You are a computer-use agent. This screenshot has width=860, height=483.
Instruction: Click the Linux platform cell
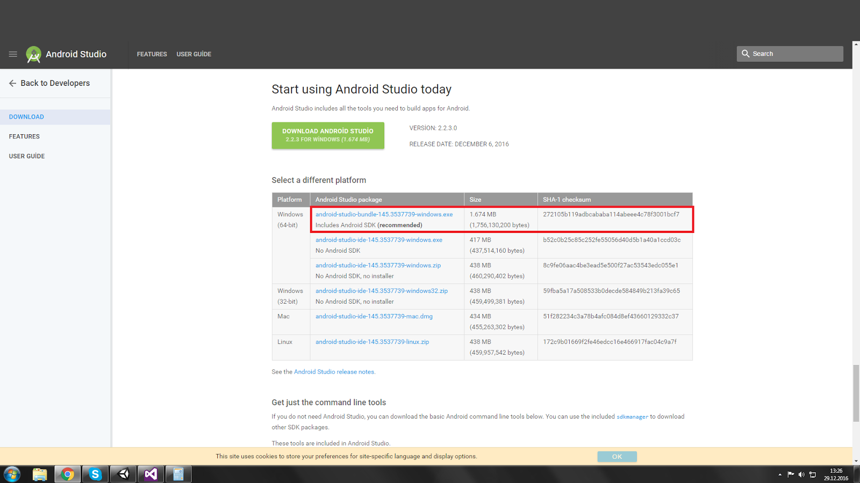click(x=291, y=347)
